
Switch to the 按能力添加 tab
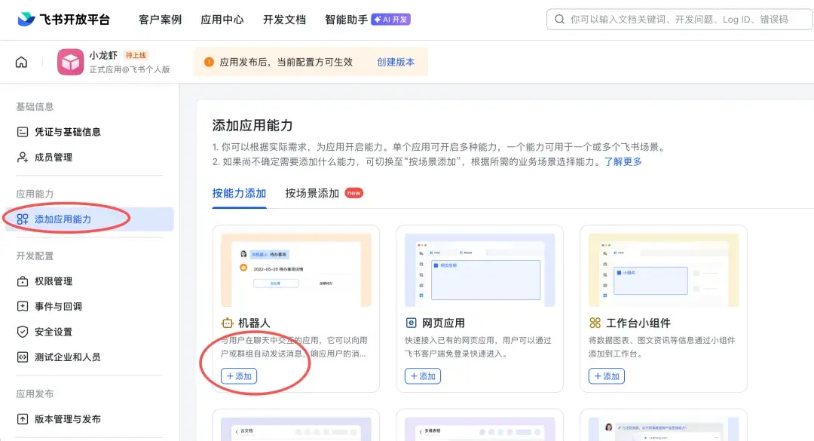tap(240, 194)
